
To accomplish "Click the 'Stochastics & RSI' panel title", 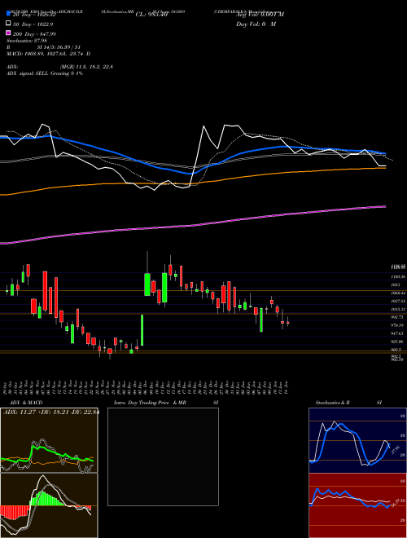I will click(348, 403).
